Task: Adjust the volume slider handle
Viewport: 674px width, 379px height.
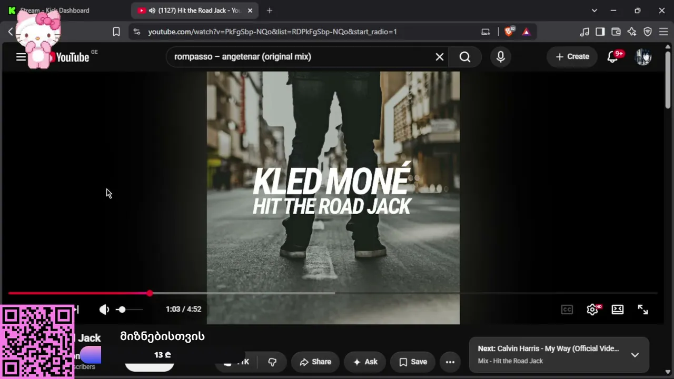Action: pos(122,310)
